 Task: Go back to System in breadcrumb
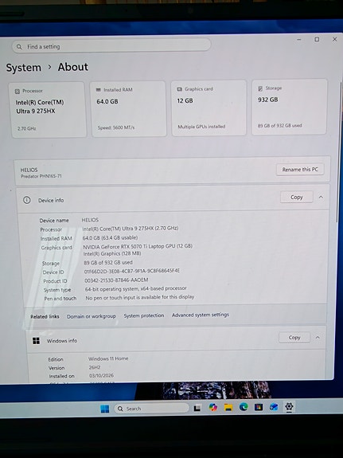[x=24, y=68]
